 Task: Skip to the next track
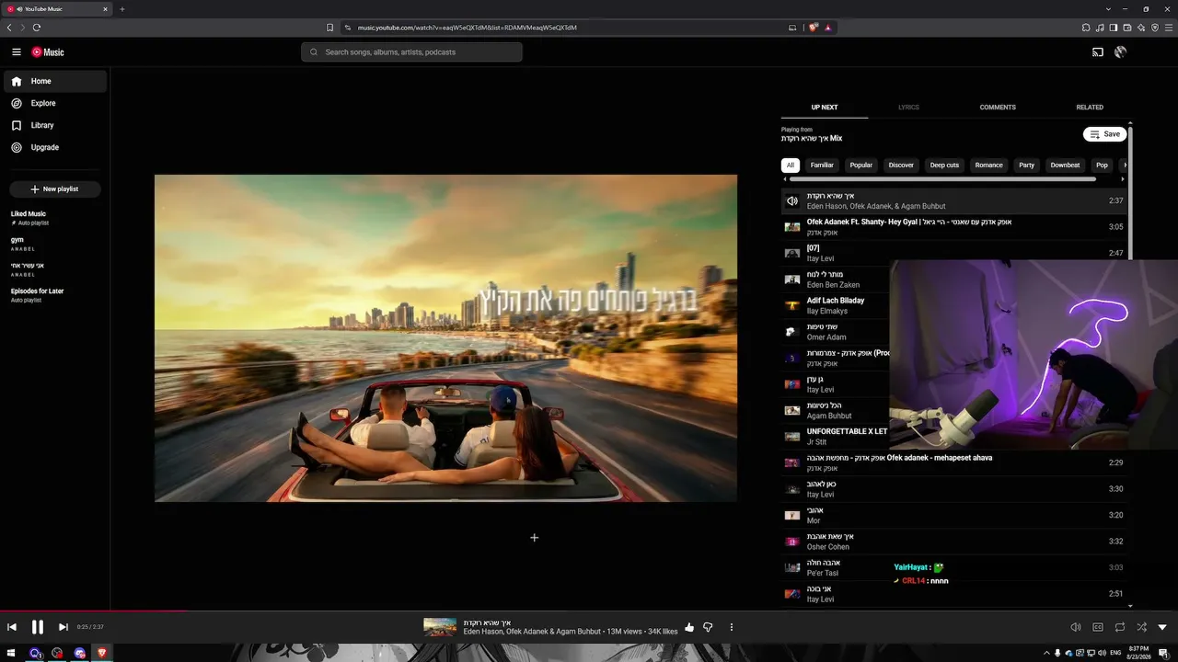pyautogui.click(x=64, y=627)
